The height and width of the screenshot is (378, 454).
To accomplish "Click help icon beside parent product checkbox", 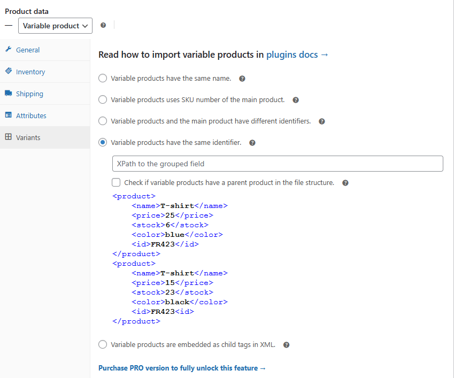I will click(345, 183).
